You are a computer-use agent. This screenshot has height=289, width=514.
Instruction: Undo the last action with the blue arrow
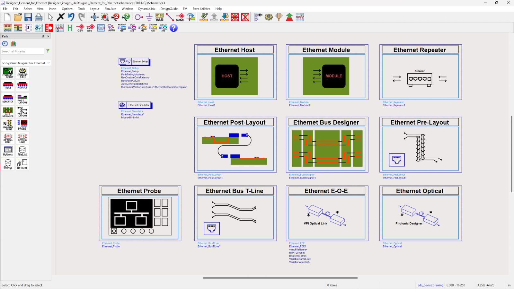[71, 17]
